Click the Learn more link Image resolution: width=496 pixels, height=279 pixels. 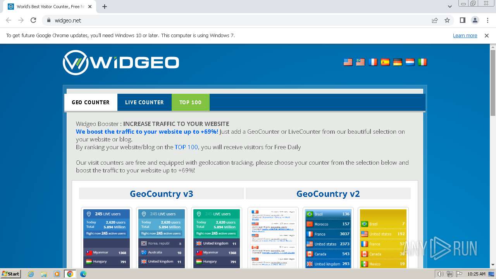[465, 36]
